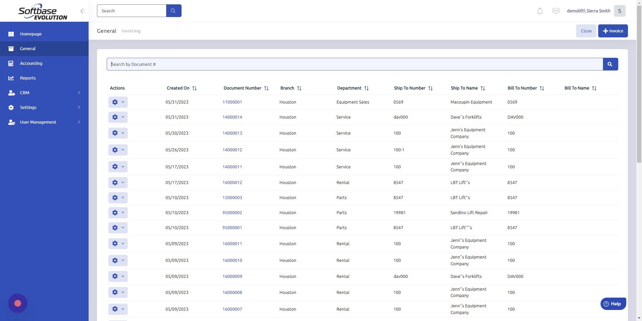Click the document search magnifier icon
The width and height of the screenshot is (642, 321).
(610, 64)
